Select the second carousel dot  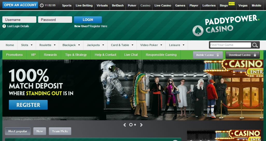click(x=135, y=125)
